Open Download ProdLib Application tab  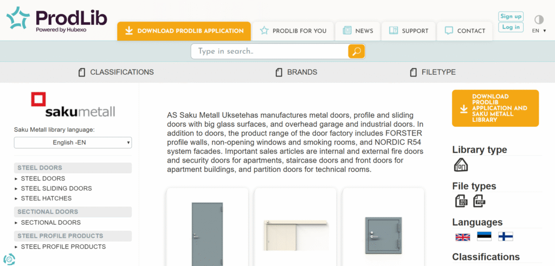click(x=184, y=31)
